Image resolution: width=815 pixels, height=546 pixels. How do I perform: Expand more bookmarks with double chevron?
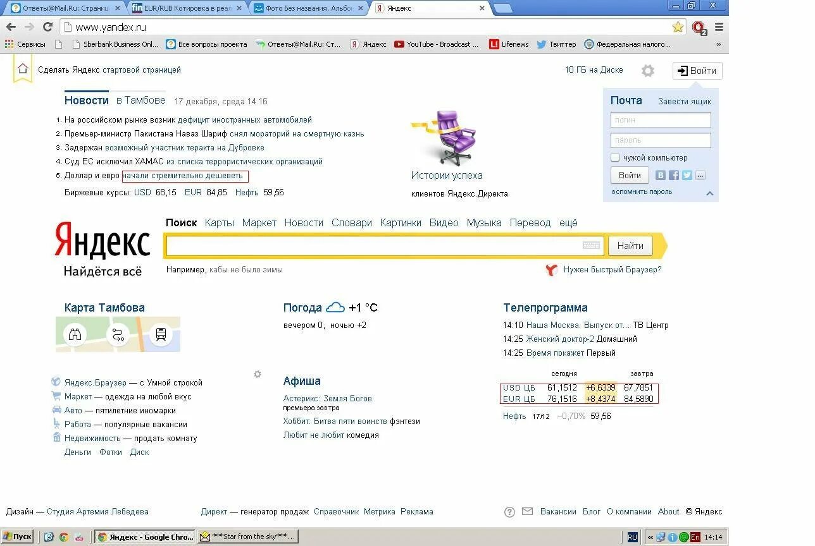click(718, 44)
